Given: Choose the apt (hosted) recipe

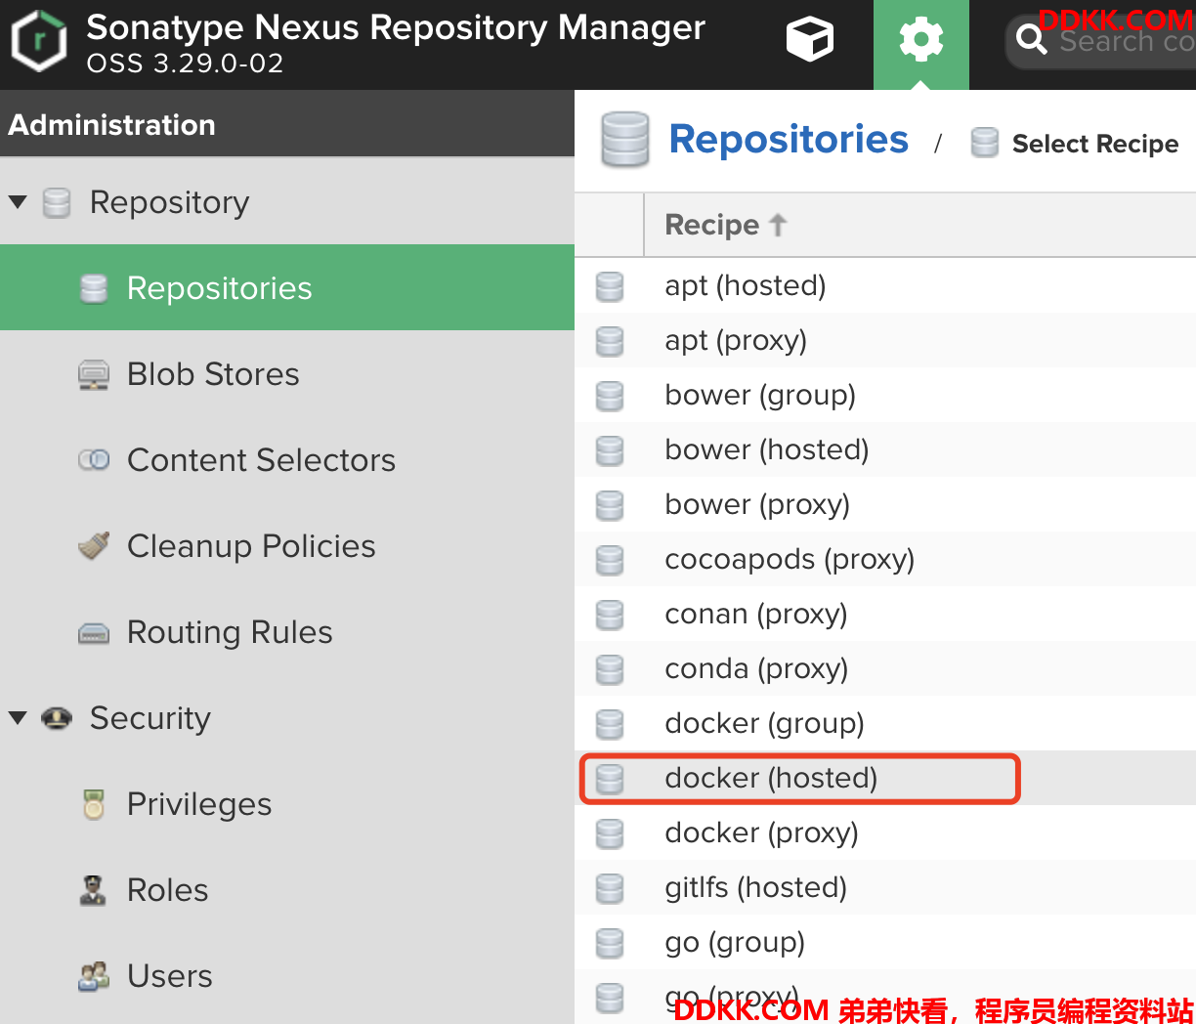Looking at the screenshot, I should click(x=885, y=285).
